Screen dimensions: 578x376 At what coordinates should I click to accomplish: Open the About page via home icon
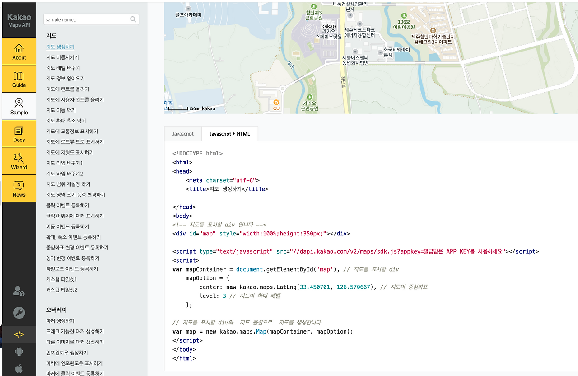coord(19,51)
